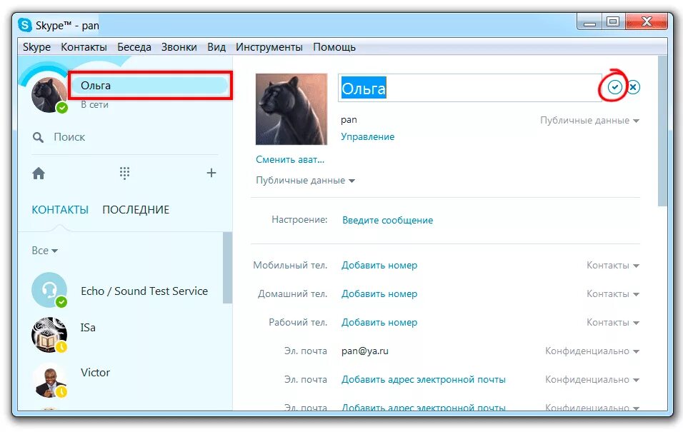Click contact list scrollbar

pos(227,267)
